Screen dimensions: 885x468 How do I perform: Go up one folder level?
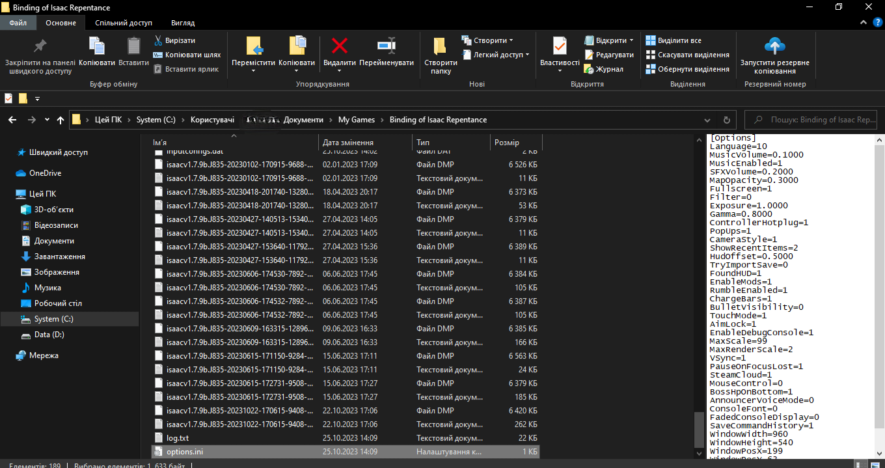click(61, 120)
